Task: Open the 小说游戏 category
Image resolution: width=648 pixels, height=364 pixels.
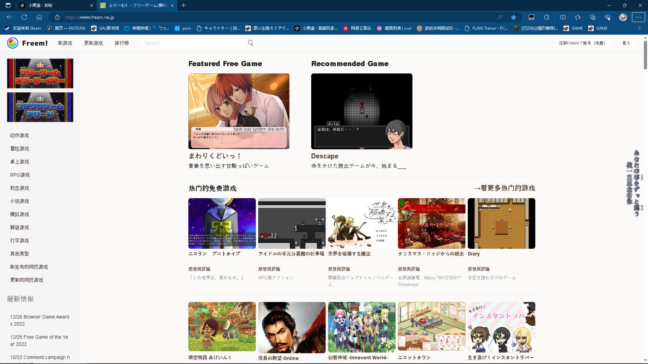Action: (x=19, y=201)
